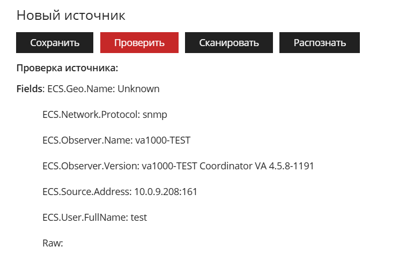
Task: Click the Проверка источника label
Action: 68,68
